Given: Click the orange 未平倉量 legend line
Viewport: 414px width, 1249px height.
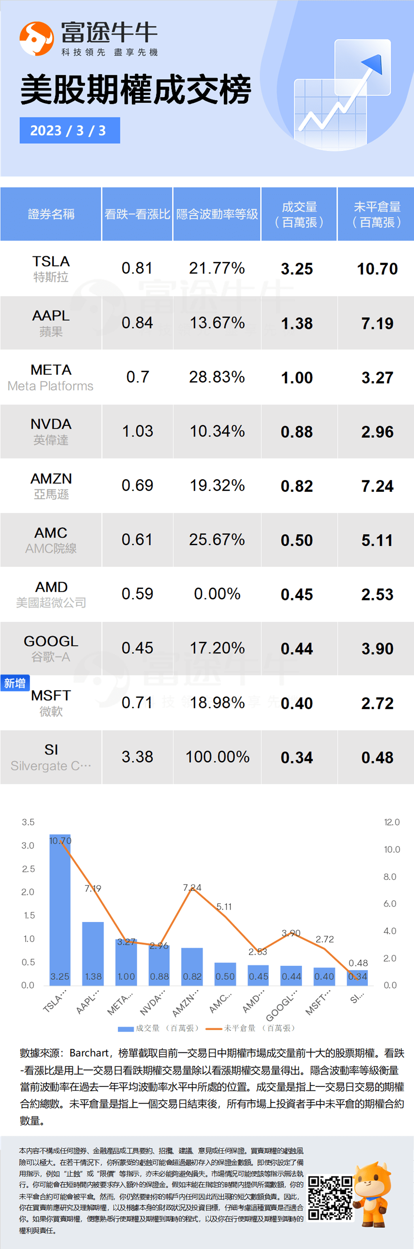Looking at the screenshot, I should click(x=214, y=1028).
